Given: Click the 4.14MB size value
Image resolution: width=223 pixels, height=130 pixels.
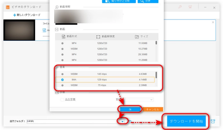Looking at the screenshot, I should click(143, 80).
